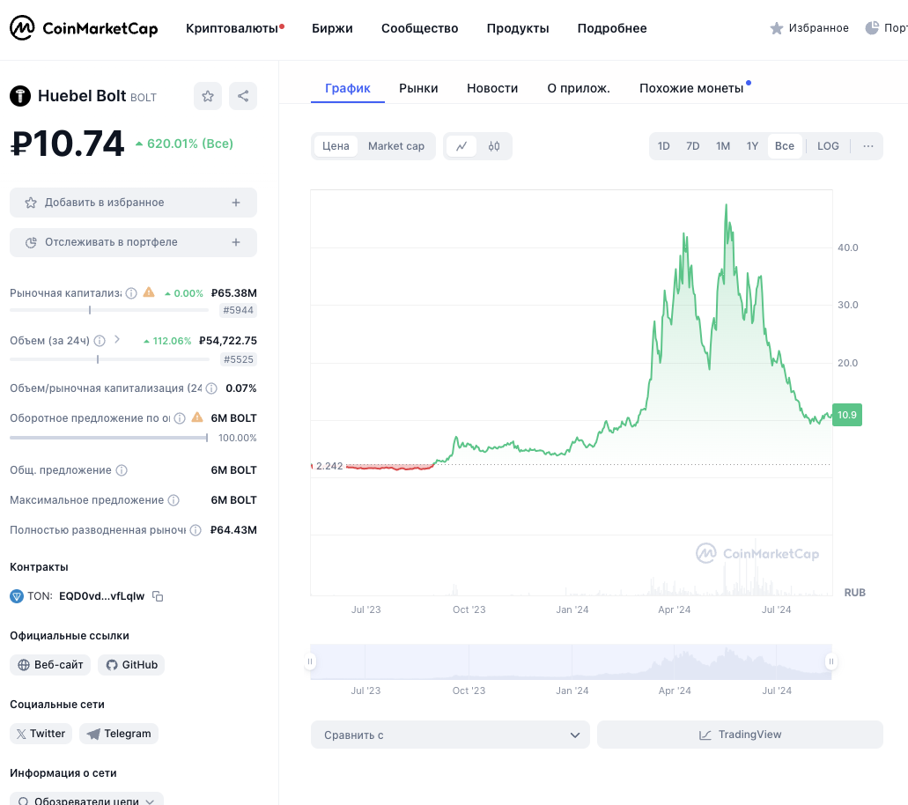Click the star favorite icon beside Huebel Bolt
This screenshot has height=805, width=908.
[x=208, y=96]
